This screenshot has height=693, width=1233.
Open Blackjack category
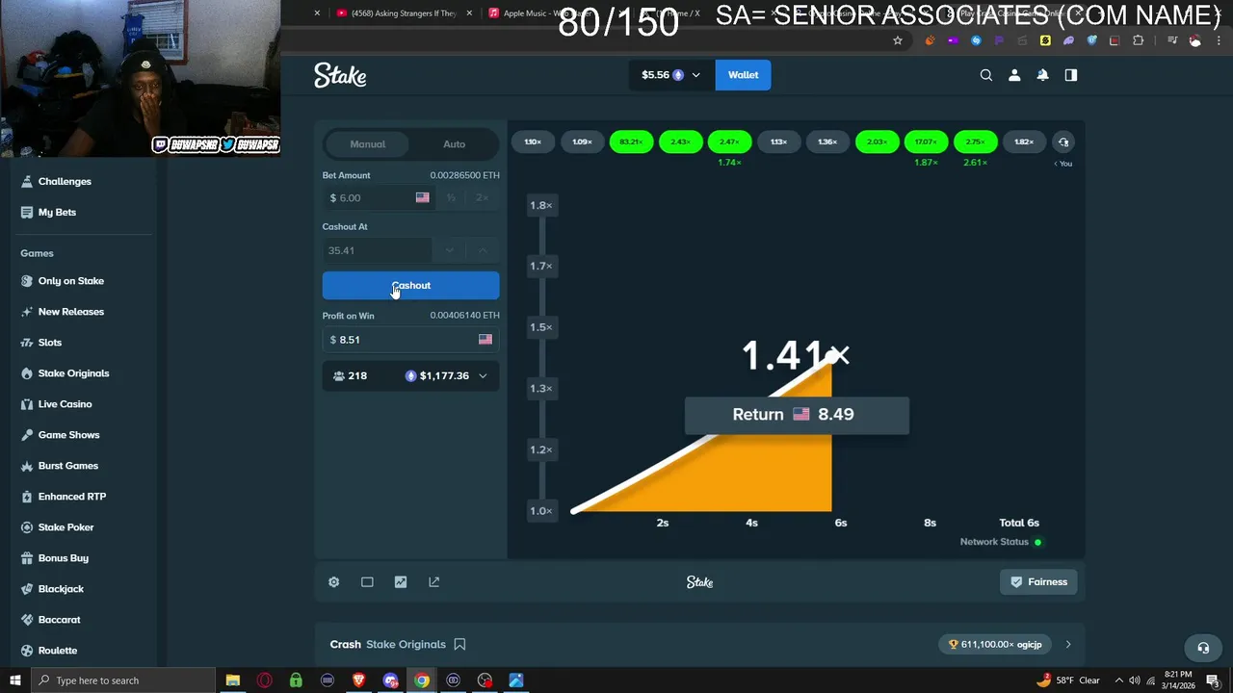coord(61,589)
